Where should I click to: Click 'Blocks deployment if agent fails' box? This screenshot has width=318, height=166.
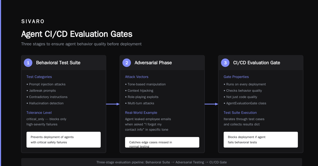pos(261,140)
